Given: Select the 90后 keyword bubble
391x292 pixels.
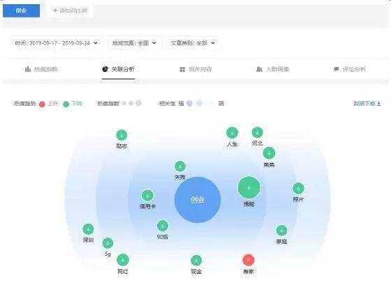Looking at the screenshot, I should tap(163, 226).
